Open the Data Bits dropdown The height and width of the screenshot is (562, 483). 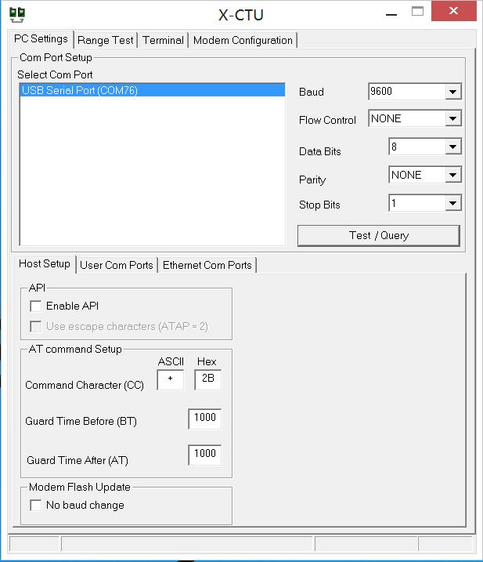[452, 147]
